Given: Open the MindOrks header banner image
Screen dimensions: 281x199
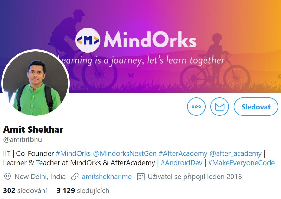Looking at the screenshot, I should (140, 46).
